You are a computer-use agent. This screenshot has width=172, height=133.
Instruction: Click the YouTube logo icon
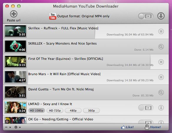53,16
